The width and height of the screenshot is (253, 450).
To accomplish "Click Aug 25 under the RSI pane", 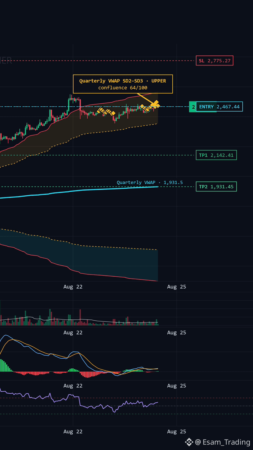I will click(x=177, y=432).
